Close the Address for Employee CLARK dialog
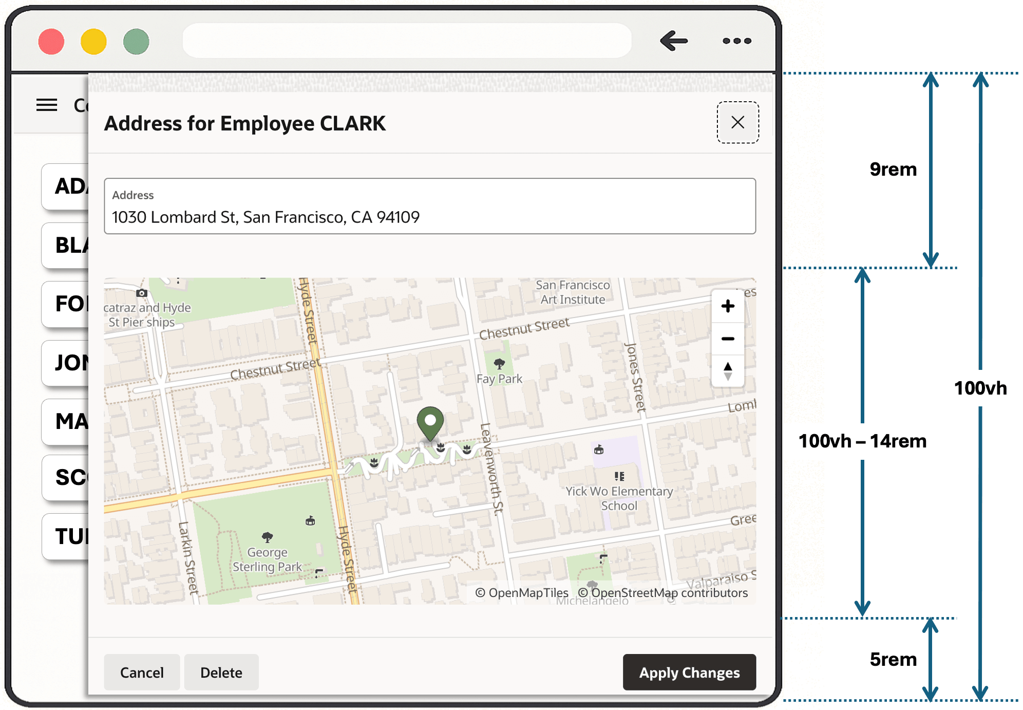 point(737,122)
